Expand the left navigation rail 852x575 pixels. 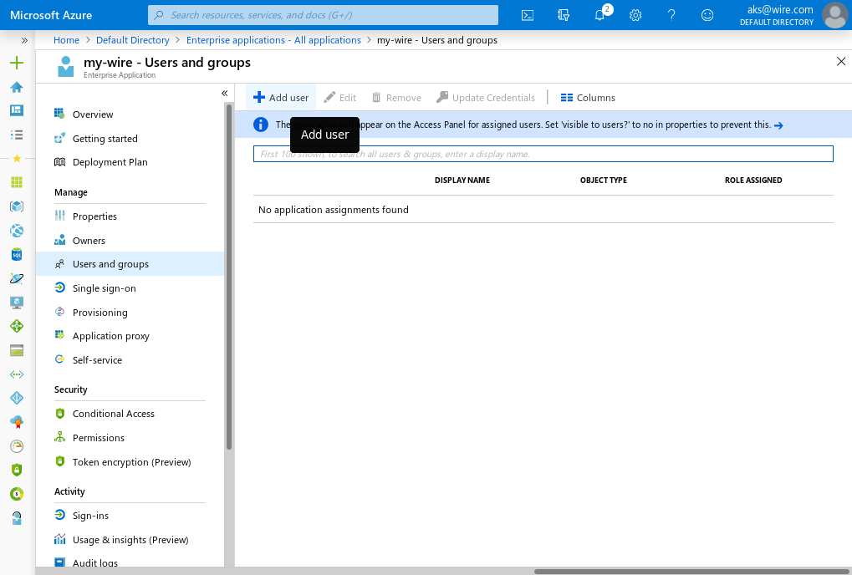point(24,40)
